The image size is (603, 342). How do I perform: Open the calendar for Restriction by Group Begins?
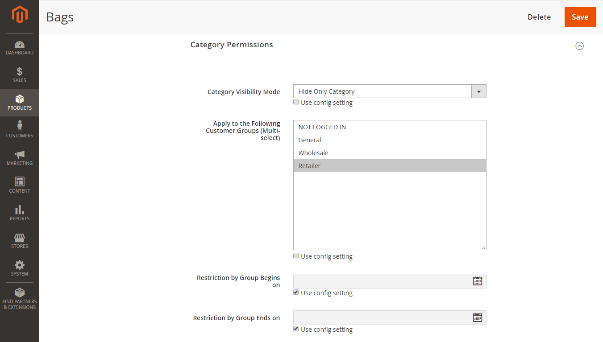(x=478, y=280)
